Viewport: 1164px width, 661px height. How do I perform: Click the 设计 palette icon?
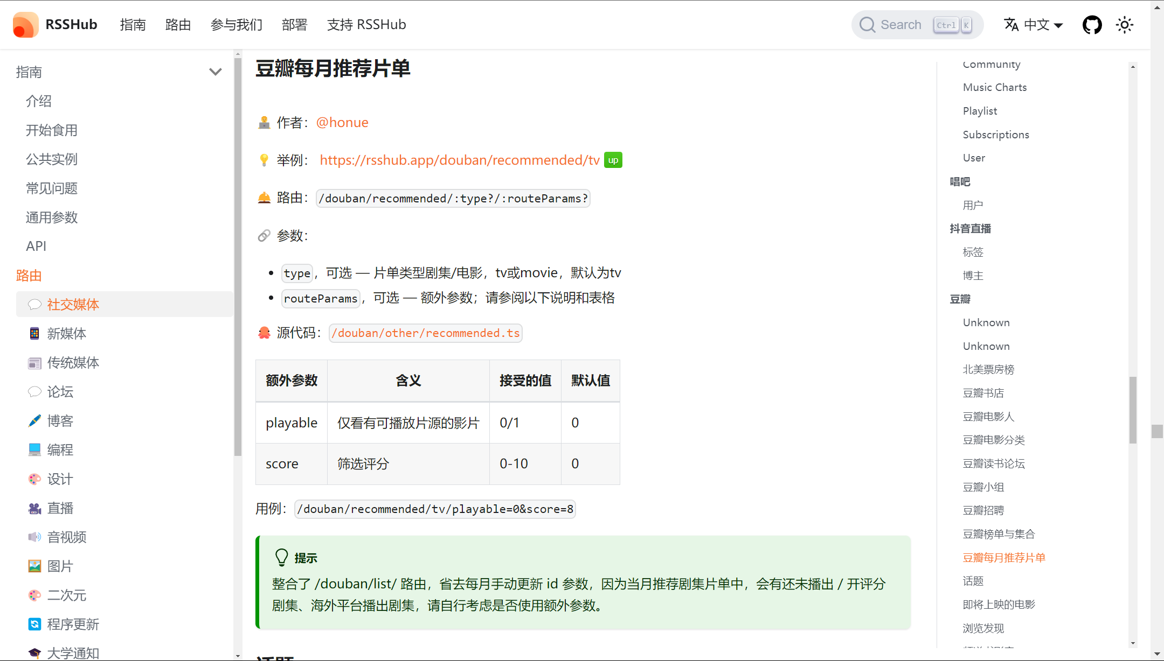(x=34, y=479)
